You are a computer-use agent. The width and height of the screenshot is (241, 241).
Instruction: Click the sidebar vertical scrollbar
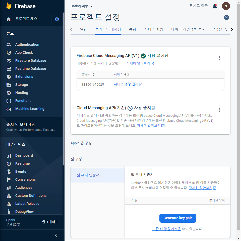tap(64, 89)
